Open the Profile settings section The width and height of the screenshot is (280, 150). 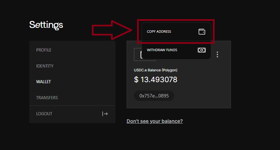coord(72,50)
